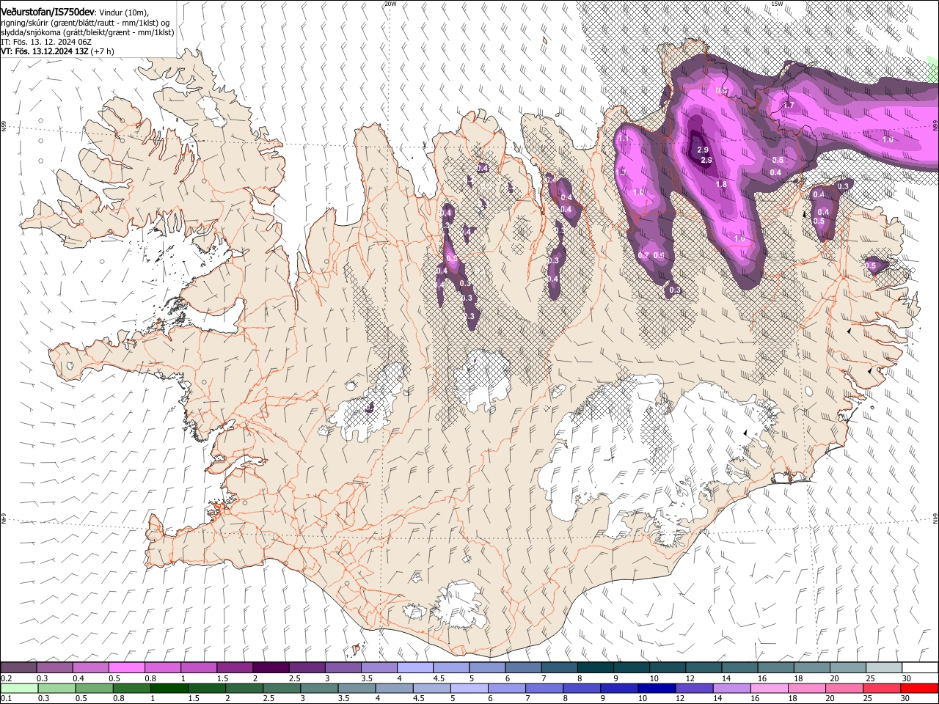Viewport: 939px width, 704px height.
Task: Click the '0.1' label on the rain scale
Action: 5,698
